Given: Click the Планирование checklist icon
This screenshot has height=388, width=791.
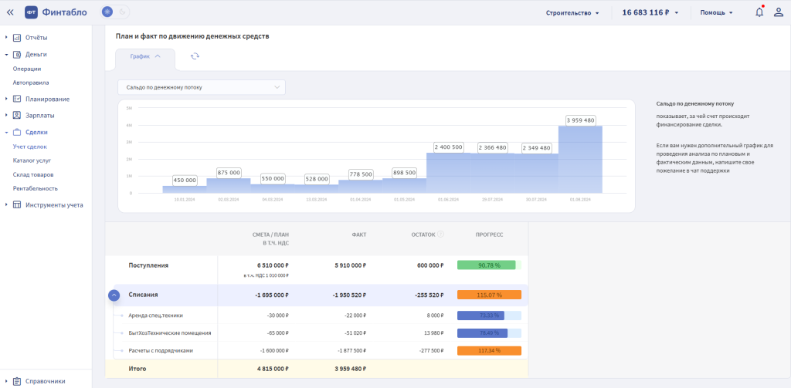Looking at the screenshot, I should click(x=17, y=100).
